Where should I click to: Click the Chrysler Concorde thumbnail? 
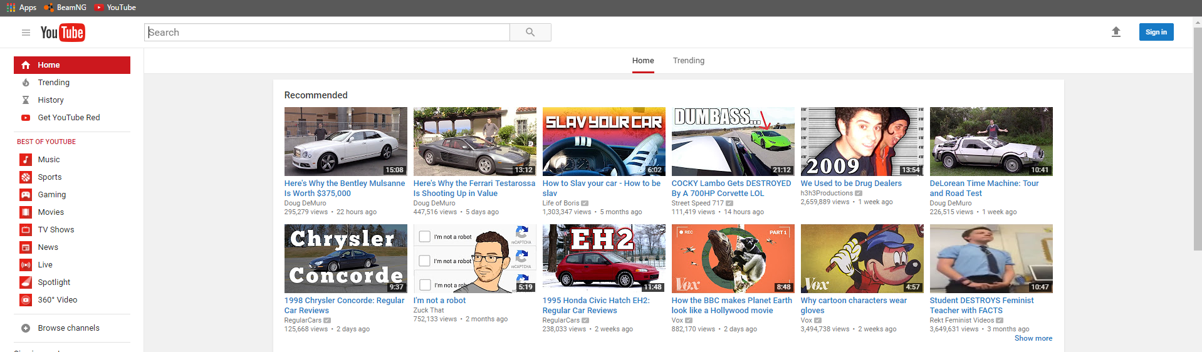[x=346, y=259]
